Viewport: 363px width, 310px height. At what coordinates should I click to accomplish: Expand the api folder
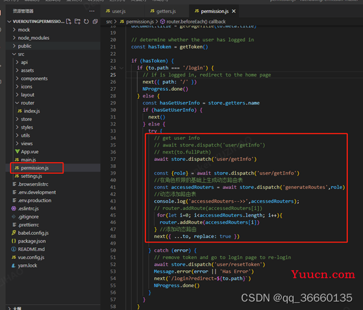(24, 62)
